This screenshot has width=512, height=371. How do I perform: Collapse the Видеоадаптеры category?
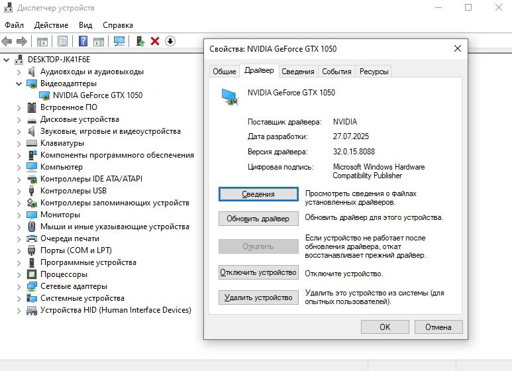click(19, 84)
